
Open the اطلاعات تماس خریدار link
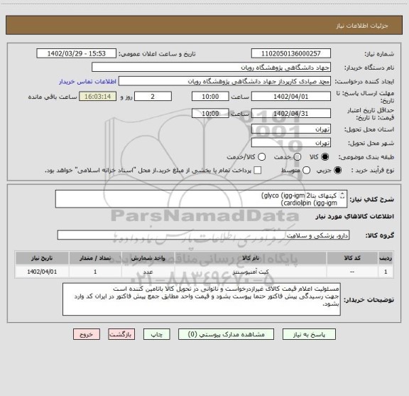[87, 82]
